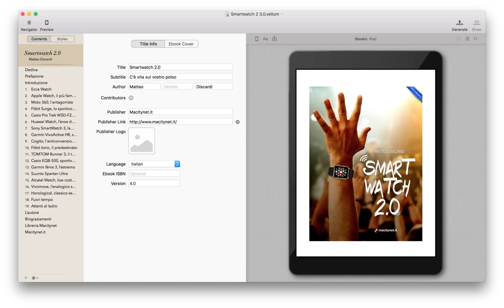Open the preview table of contents icon
Screen dimensions: 504x308
pyautogui.click(x=467, y=39)
